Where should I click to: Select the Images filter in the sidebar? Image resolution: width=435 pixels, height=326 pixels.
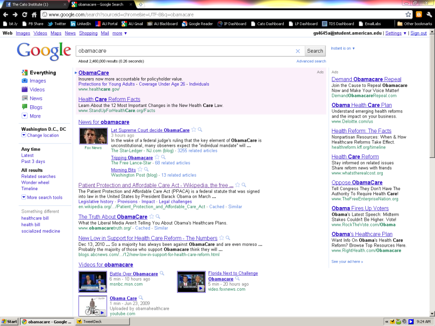click(x=34, y=81)
